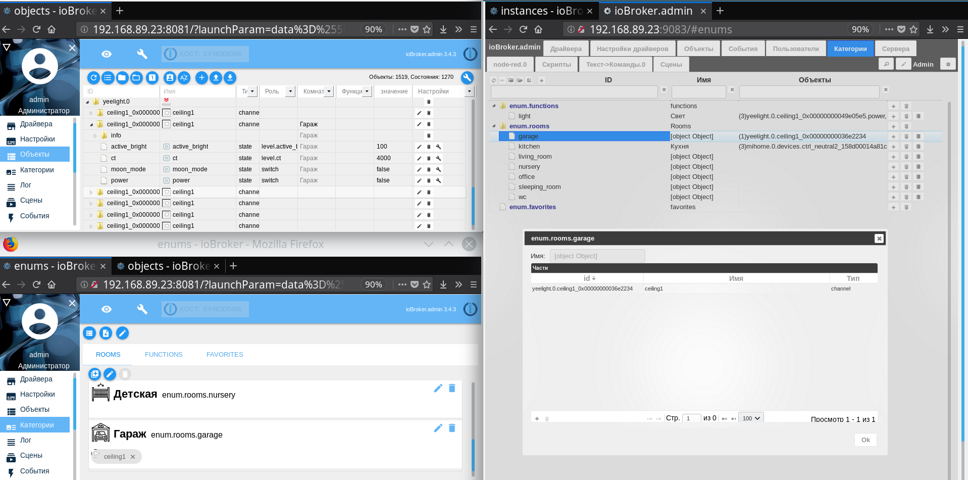Delete the Детская room via its trash icon
The width and height of the screenshot is (968, 480).
click(452, 388)
